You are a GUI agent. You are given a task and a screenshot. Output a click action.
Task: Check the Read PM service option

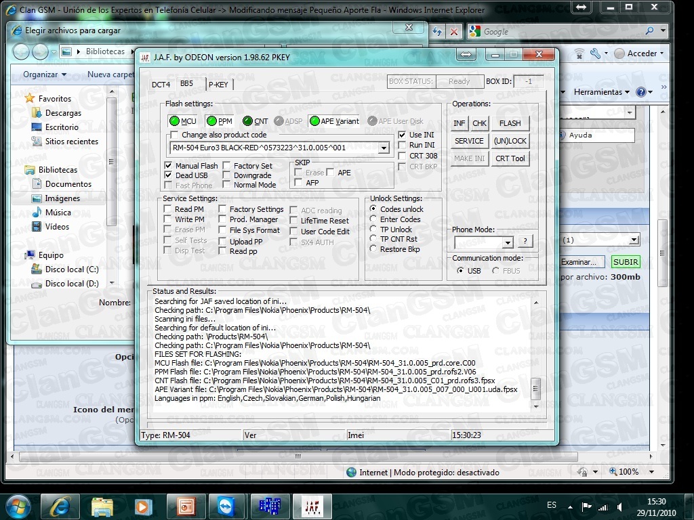coord(168,209)
